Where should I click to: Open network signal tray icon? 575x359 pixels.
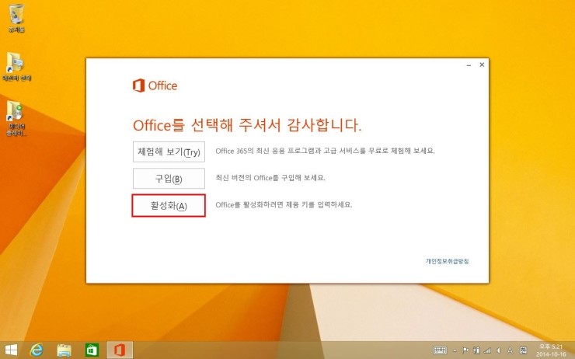[x=487, y=350]
